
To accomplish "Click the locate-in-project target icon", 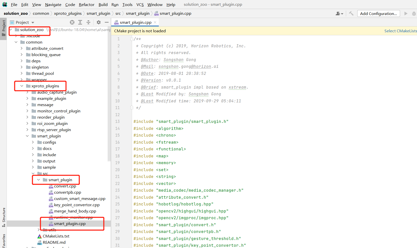I will tap(72, 22).
